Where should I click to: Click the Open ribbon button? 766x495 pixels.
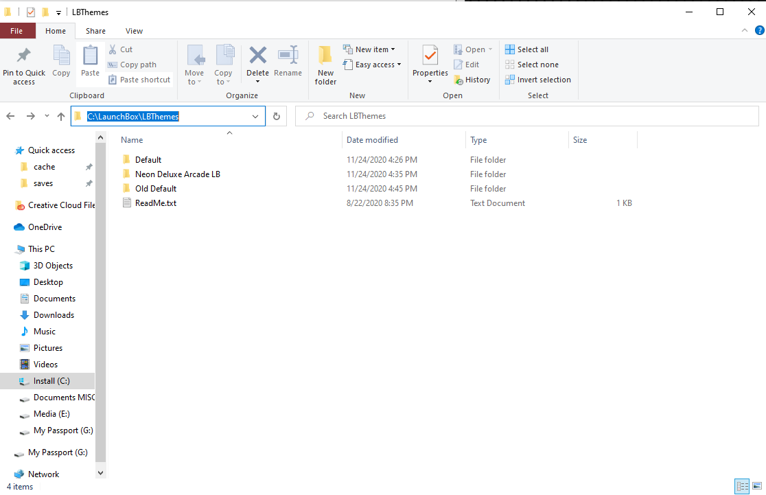coord(473,49)
